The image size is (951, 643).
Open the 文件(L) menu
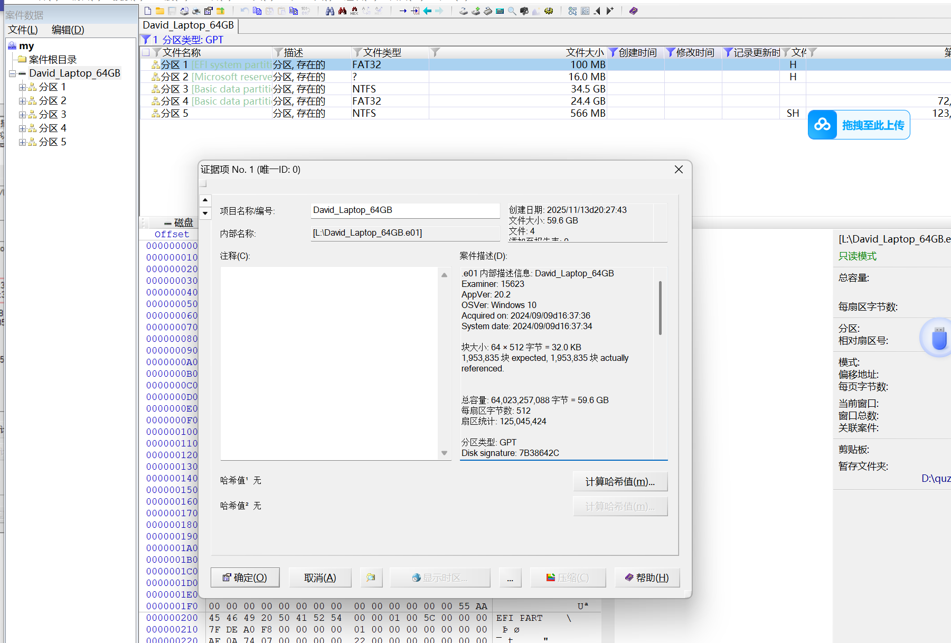tap(22, 30)
